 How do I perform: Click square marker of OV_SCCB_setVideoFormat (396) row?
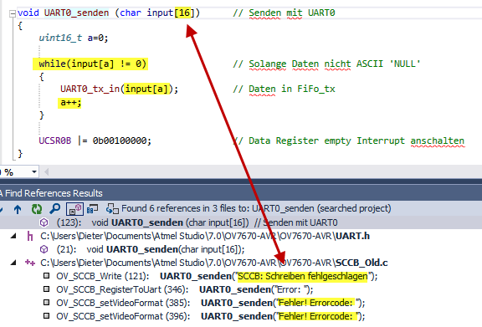pos(46,315)
